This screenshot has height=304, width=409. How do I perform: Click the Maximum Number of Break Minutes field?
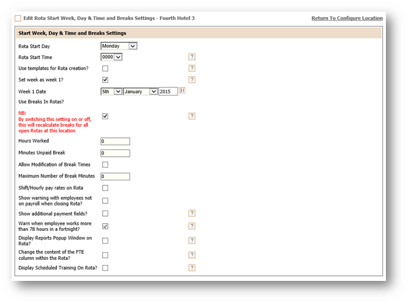(115, 176)
